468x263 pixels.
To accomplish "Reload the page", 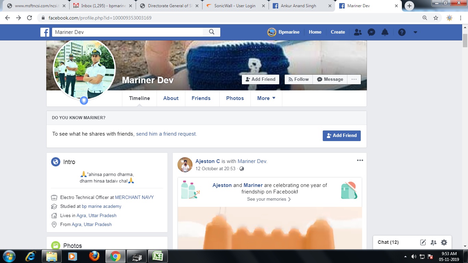I will 29,18.
